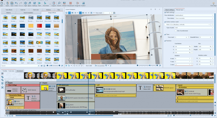This screenshot has width=217, height=118.
Task: Save the project with the Save icon
Action: click(x=12, y=4)
